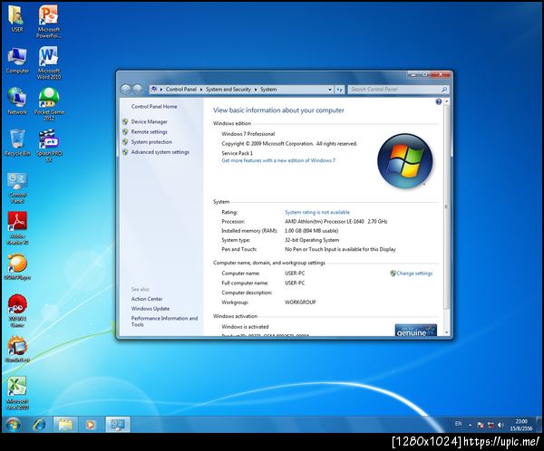This screenshot has height=451, width=544.
Task: Open Action Center under See also
Action: point(147,299)
